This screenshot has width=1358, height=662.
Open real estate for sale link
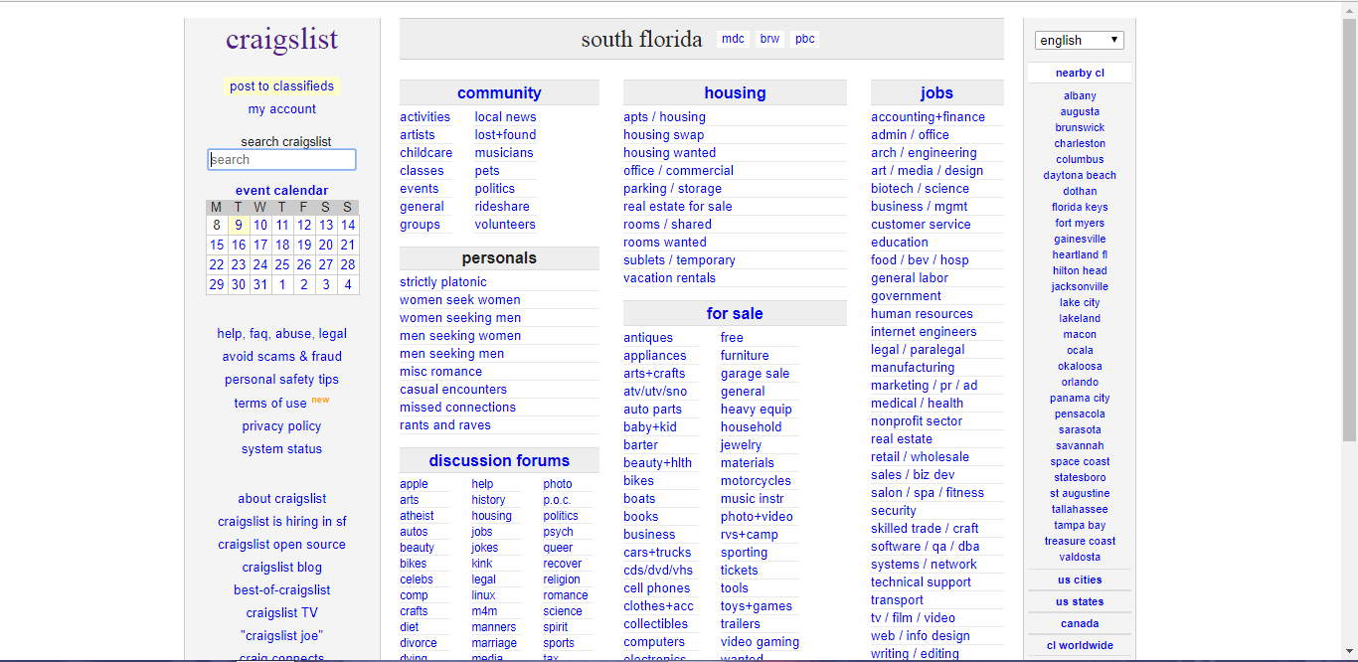click(678, 207)
